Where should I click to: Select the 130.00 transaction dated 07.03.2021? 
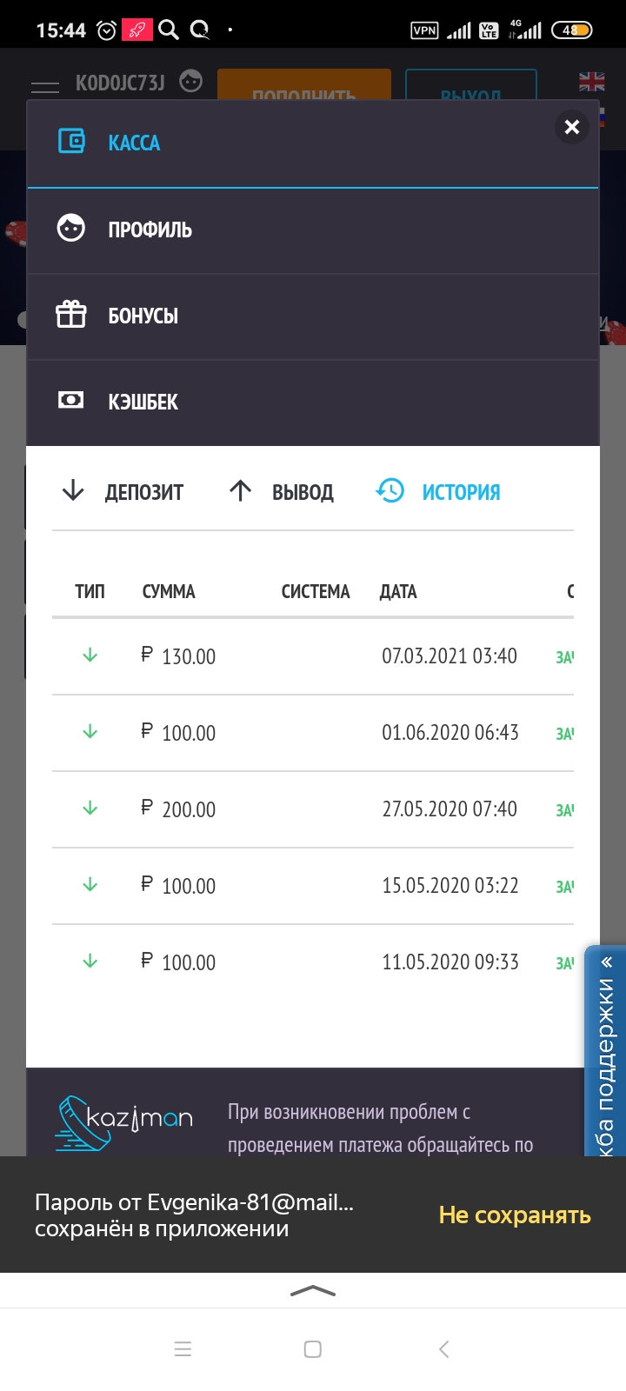(313, 656)
